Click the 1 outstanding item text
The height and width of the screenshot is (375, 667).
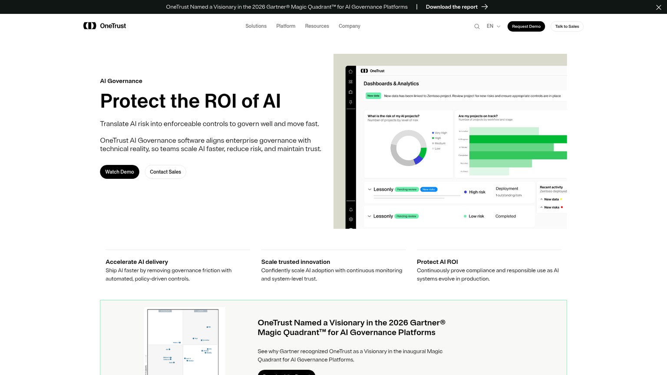click(x=509, y=195)
